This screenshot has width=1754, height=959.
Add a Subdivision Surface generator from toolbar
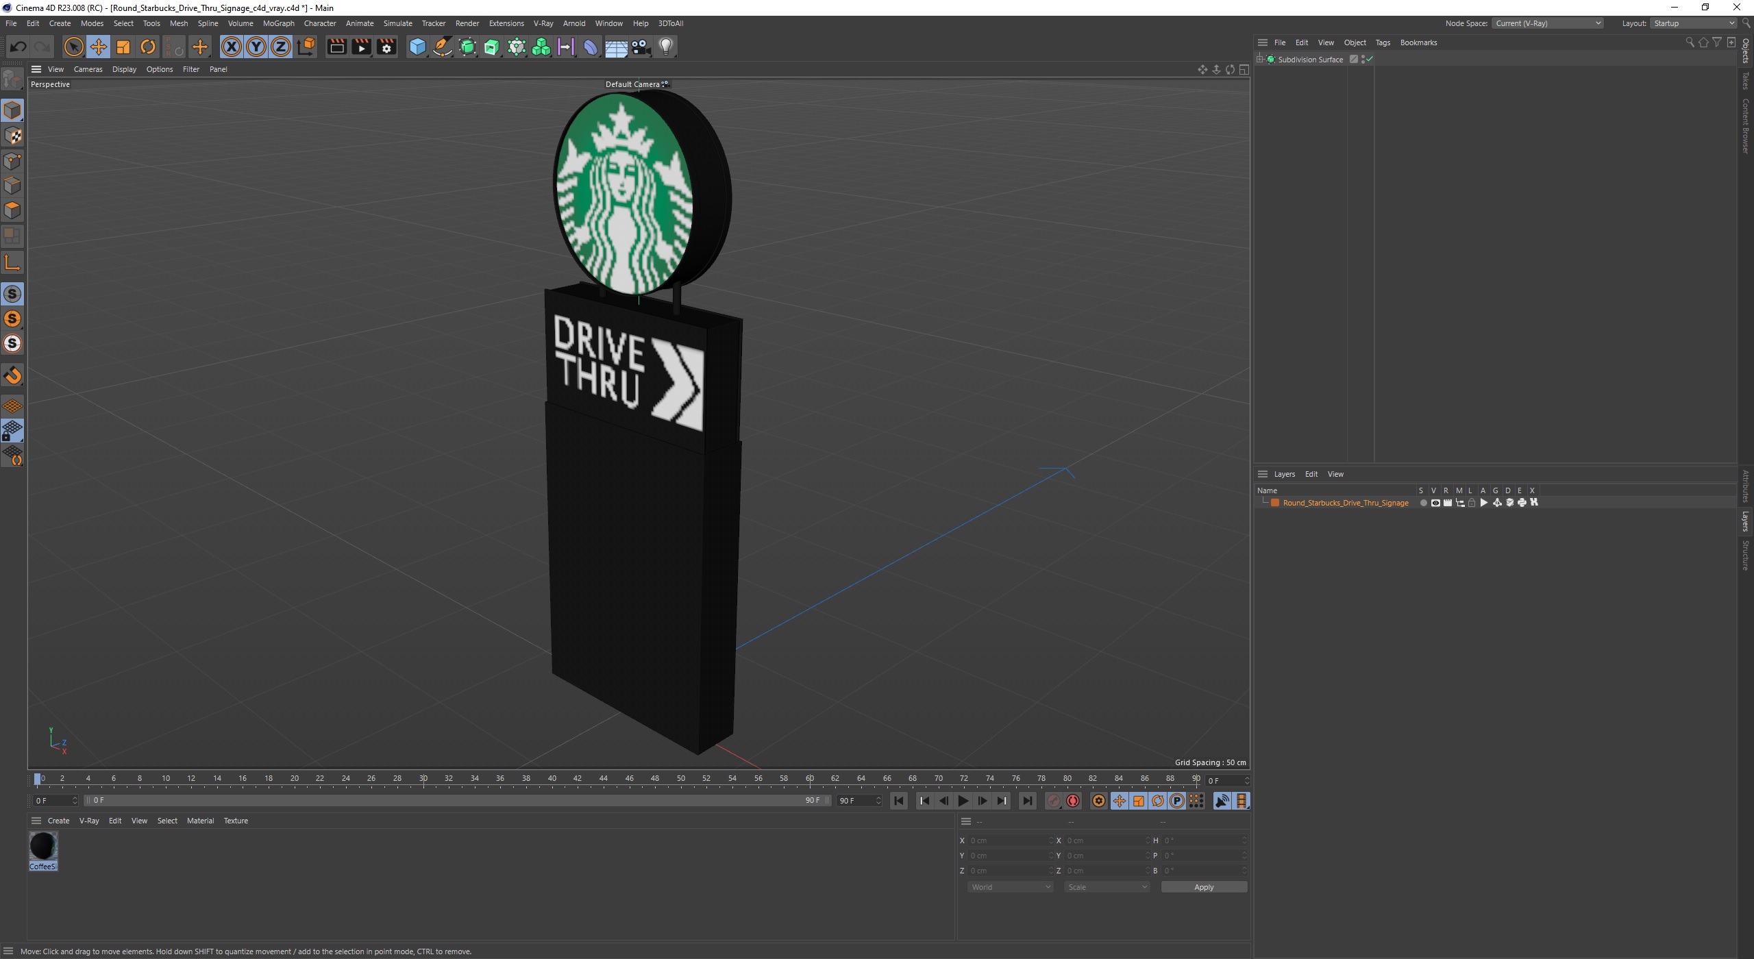pyautogui.click(x=467, y=47)
